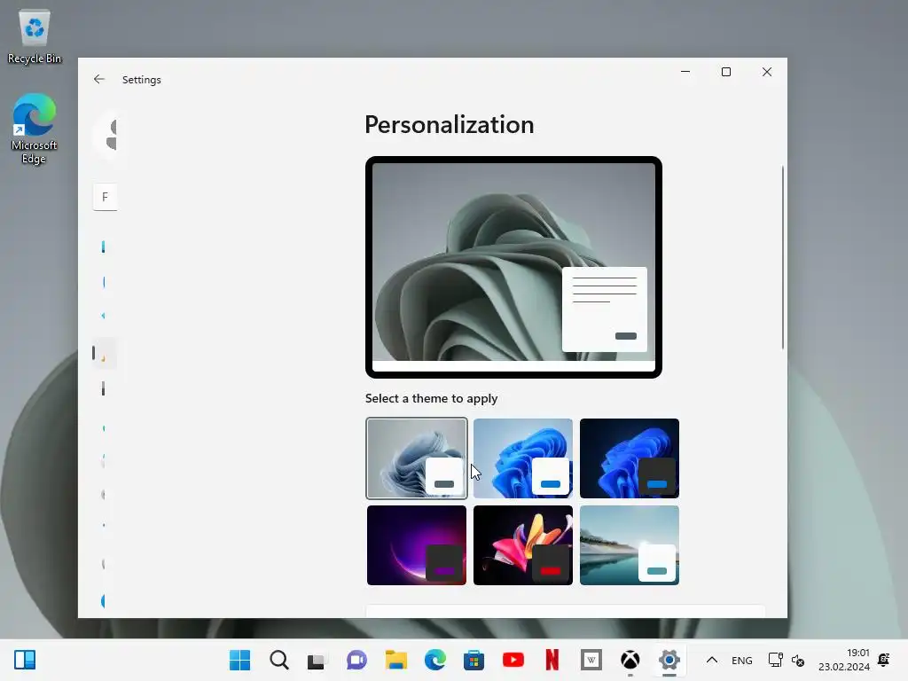Launch Microsoft Edge from taskbar
The image size is (908, 681).
coord(434,660)
